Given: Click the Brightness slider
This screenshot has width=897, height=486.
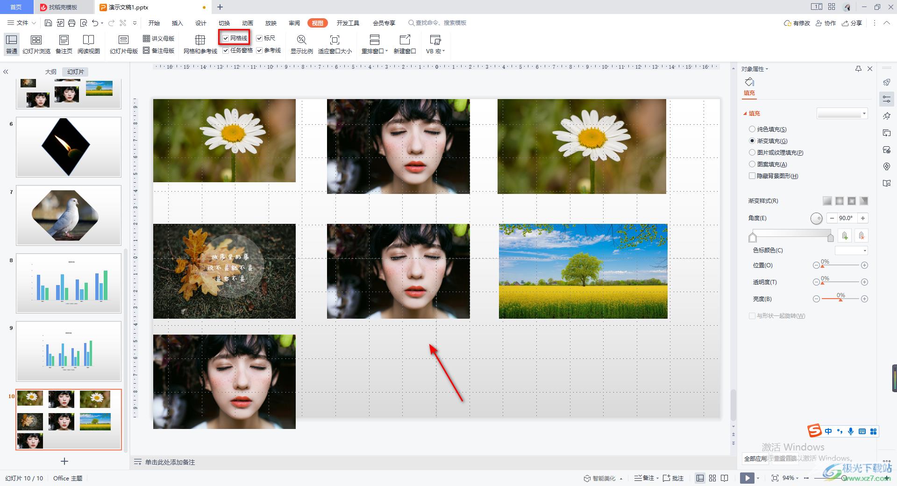Looking at the screenshot, I should (x=840, y=299).
